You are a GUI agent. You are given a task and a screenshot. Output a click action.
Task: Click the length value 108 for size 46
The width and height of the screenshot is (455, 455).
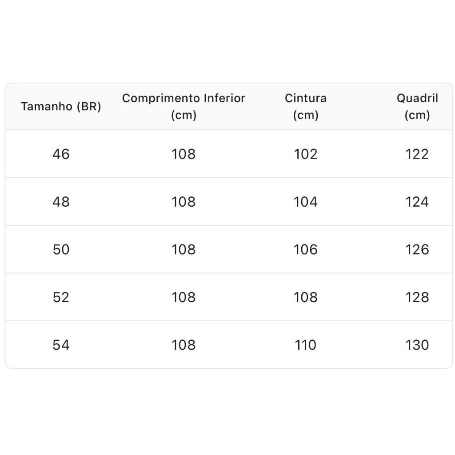184,154
